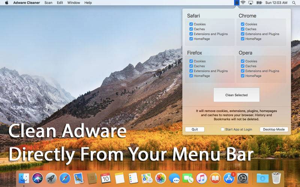
Task: Check the battery status icon
Action: point(259,3)
